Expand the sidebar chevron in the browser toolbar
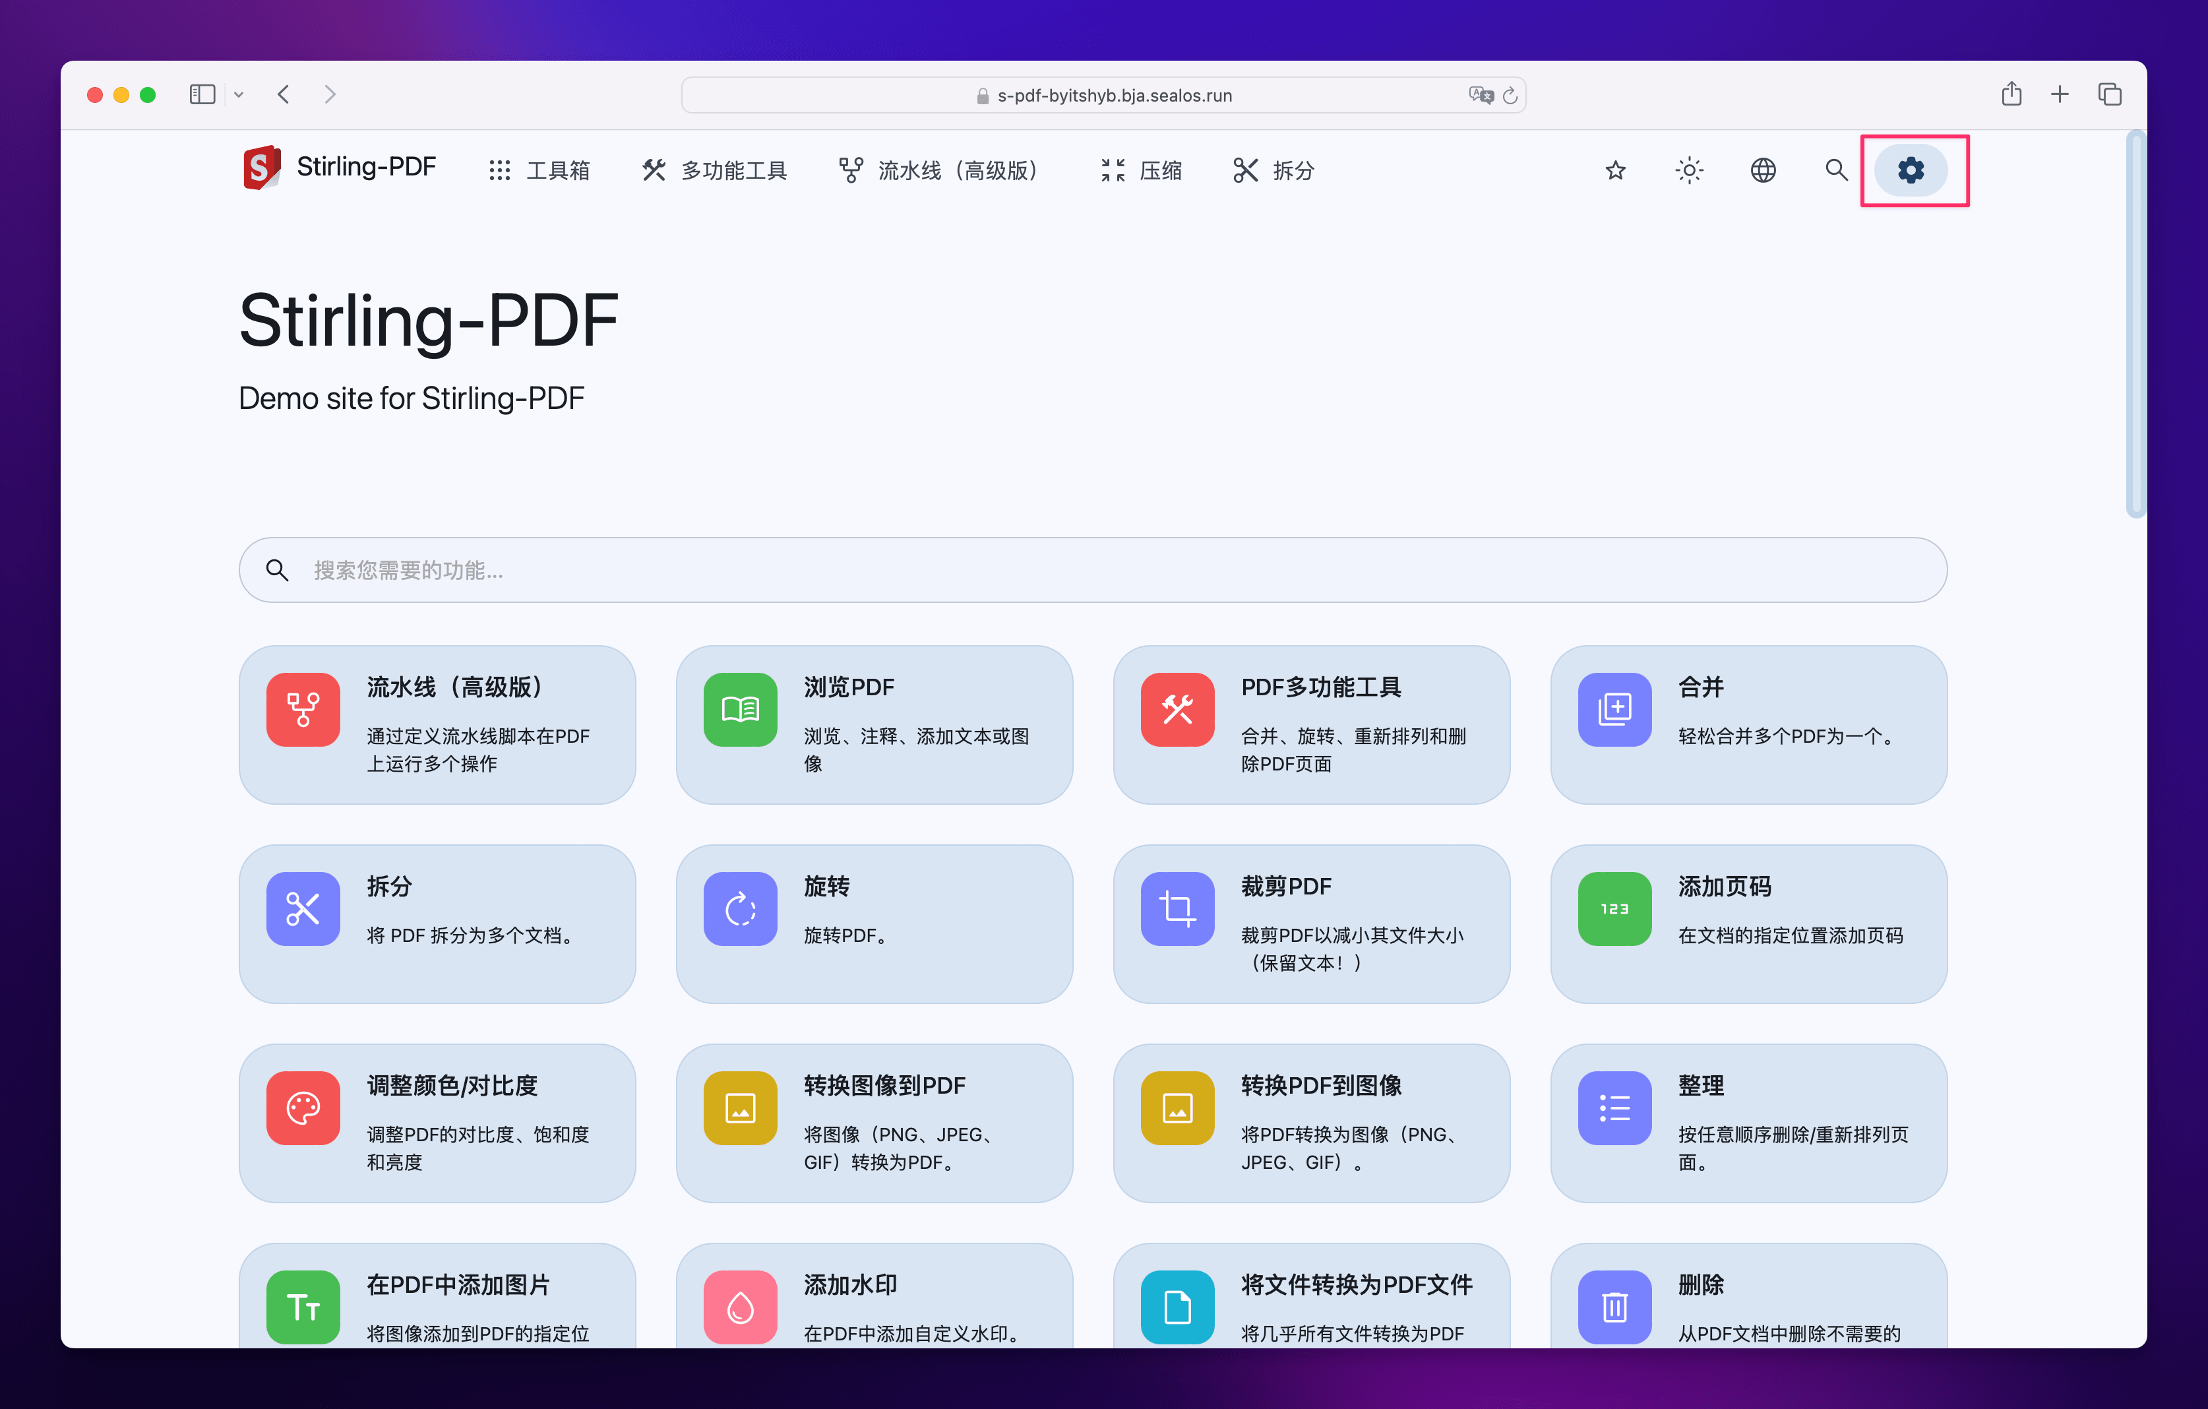 239,94
